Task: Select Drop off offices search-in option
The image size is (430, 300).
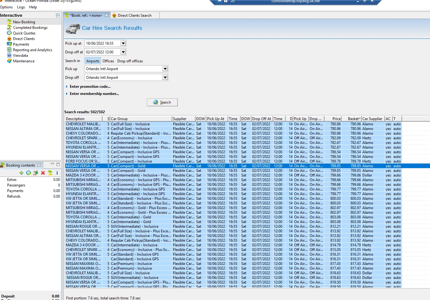Action: [130, 61]
